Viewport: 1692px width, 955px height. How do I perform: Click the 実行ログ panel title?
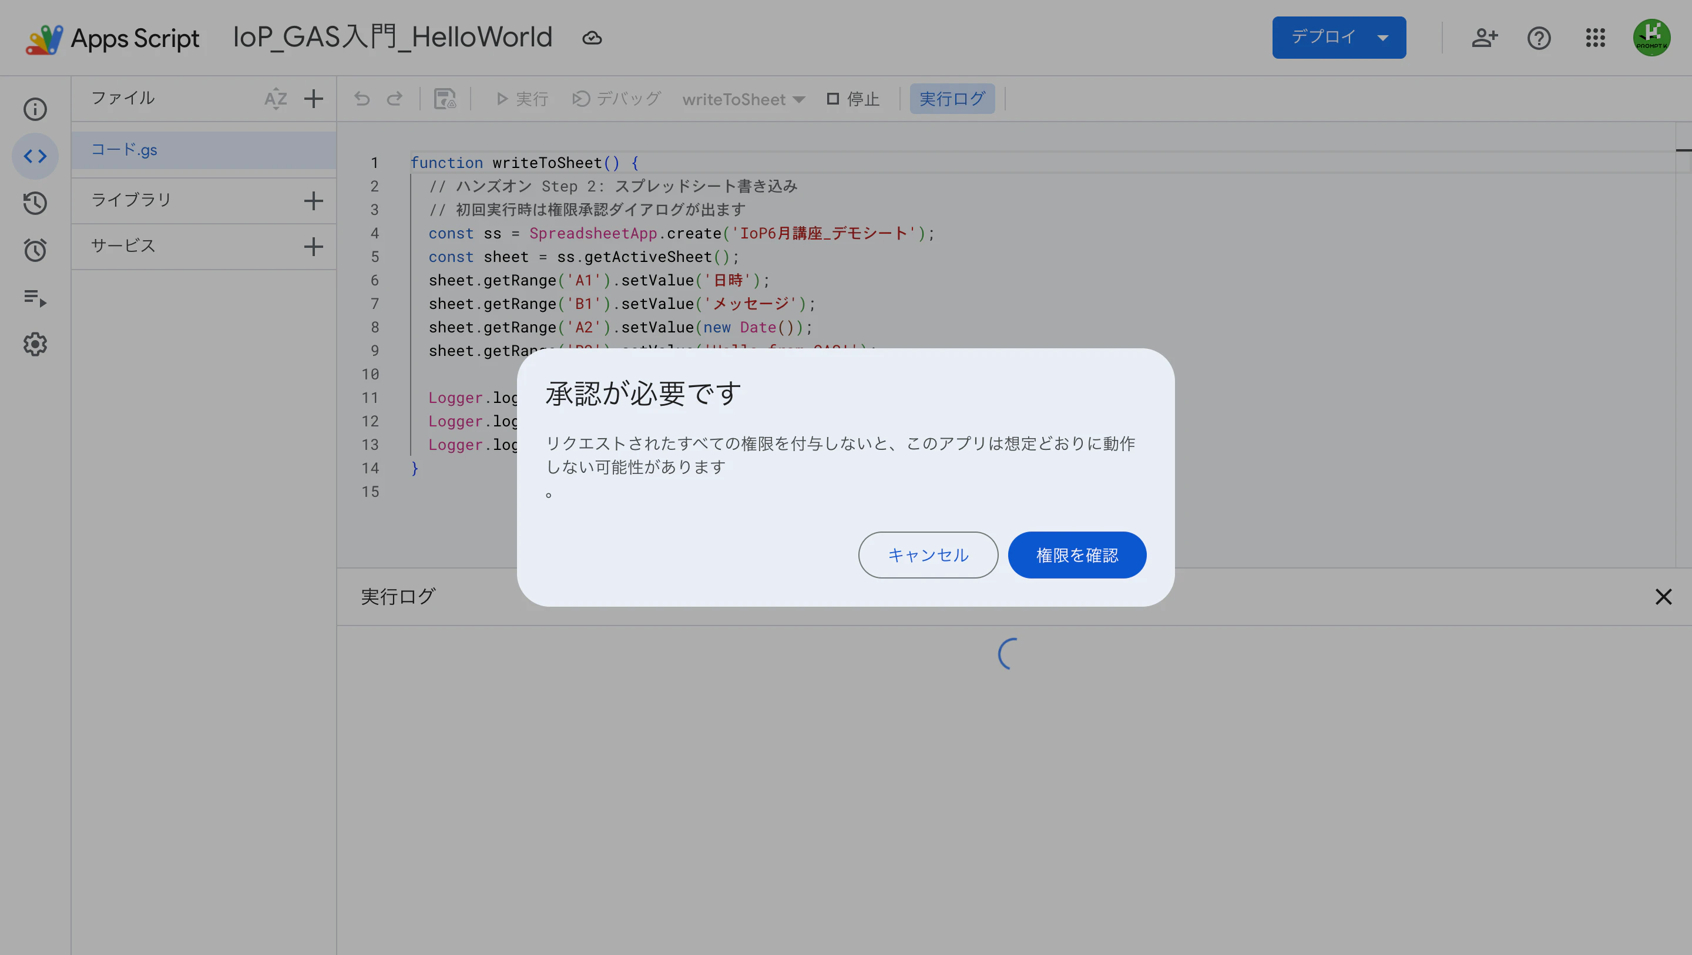pyautogui.click(x=398, y=596)
